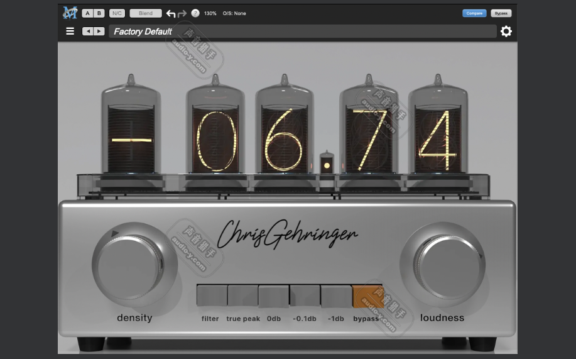
Task: Select the -0.1db ceiling button
Action: click(305, 295)
